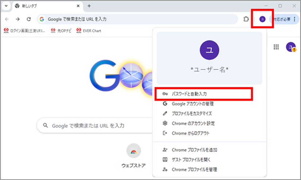The width and height of the screenshot is (301, 180).
Task: Choose プロファイルをカスタマイズ option
Action: pyautogui.click(x=192, y=113)
